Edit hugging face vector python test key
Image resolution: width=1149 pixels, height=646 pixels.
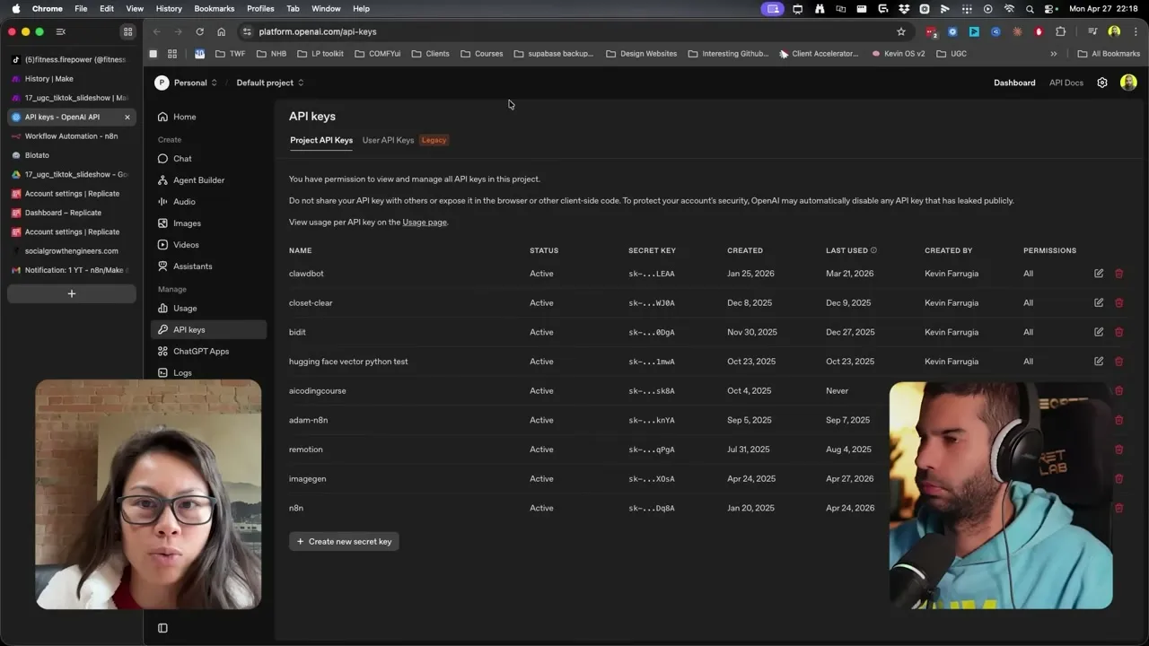point(1099,362)
